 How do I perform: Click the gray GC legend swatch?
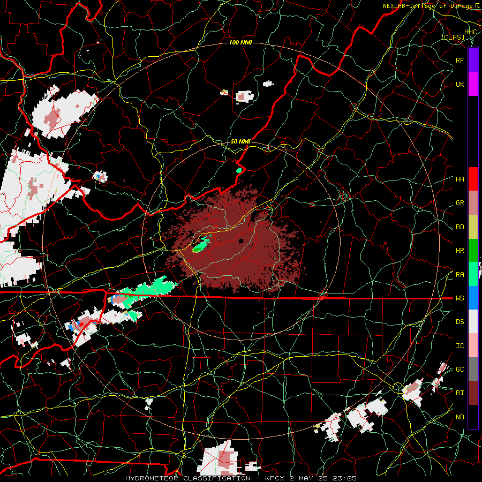pos(473,369)
